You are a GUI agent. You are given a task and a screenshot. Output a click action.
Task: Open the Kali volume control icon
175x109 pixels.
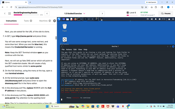tap(152, 19)
